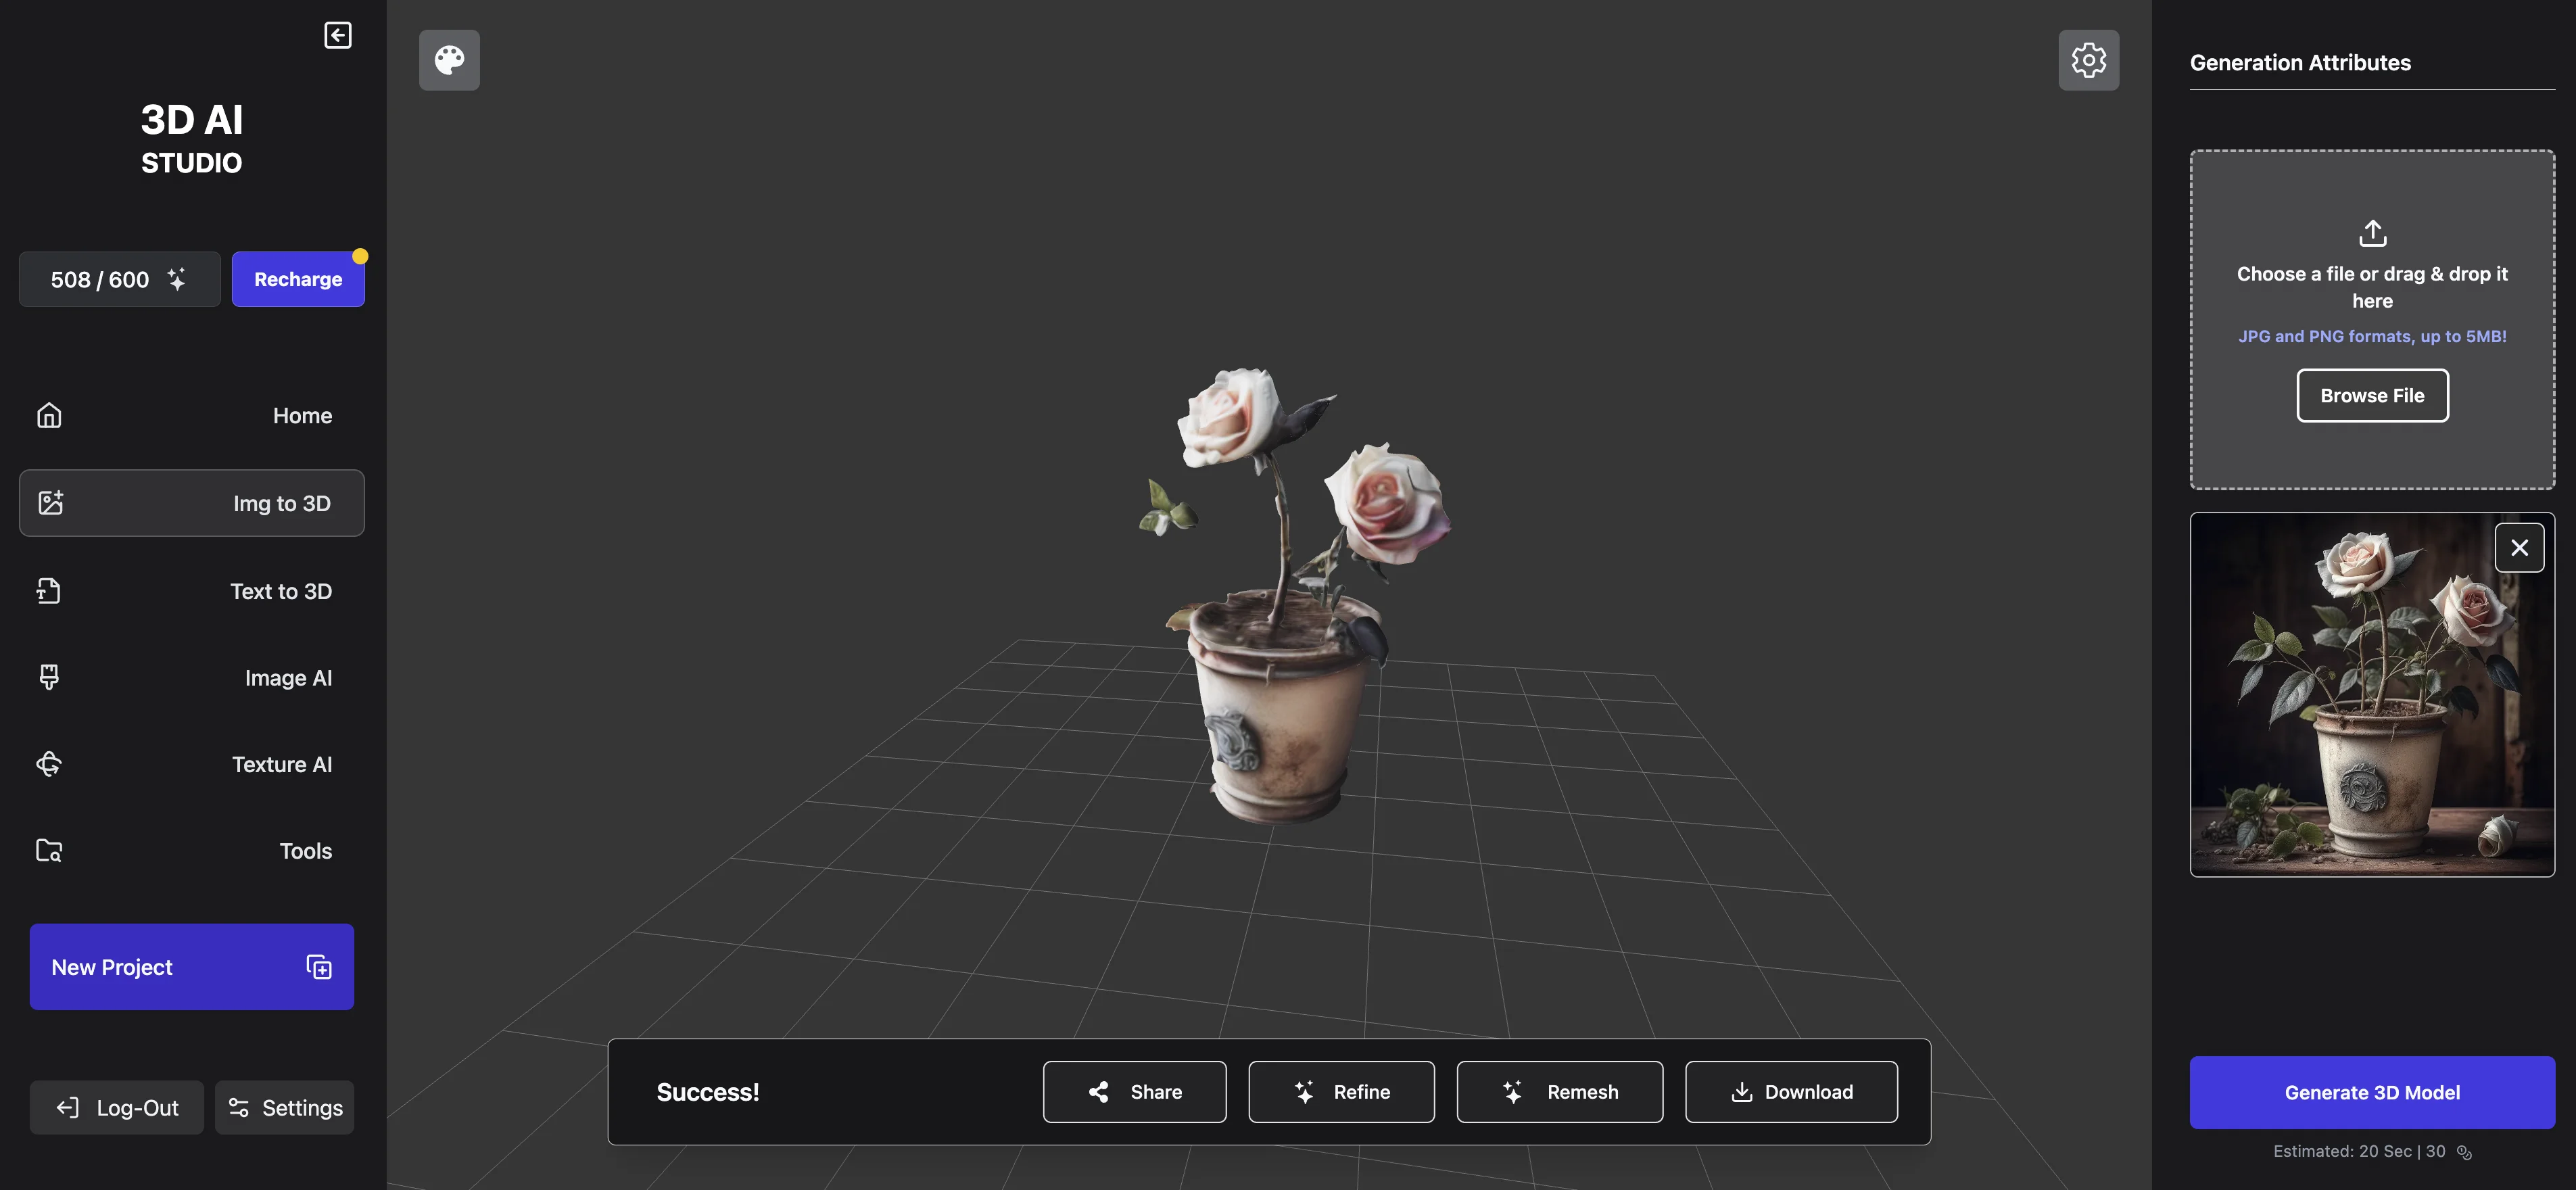Open viewport settings gear icon
Viewport: 2576px width, 1190px height.
click(x=2088, y=60)
